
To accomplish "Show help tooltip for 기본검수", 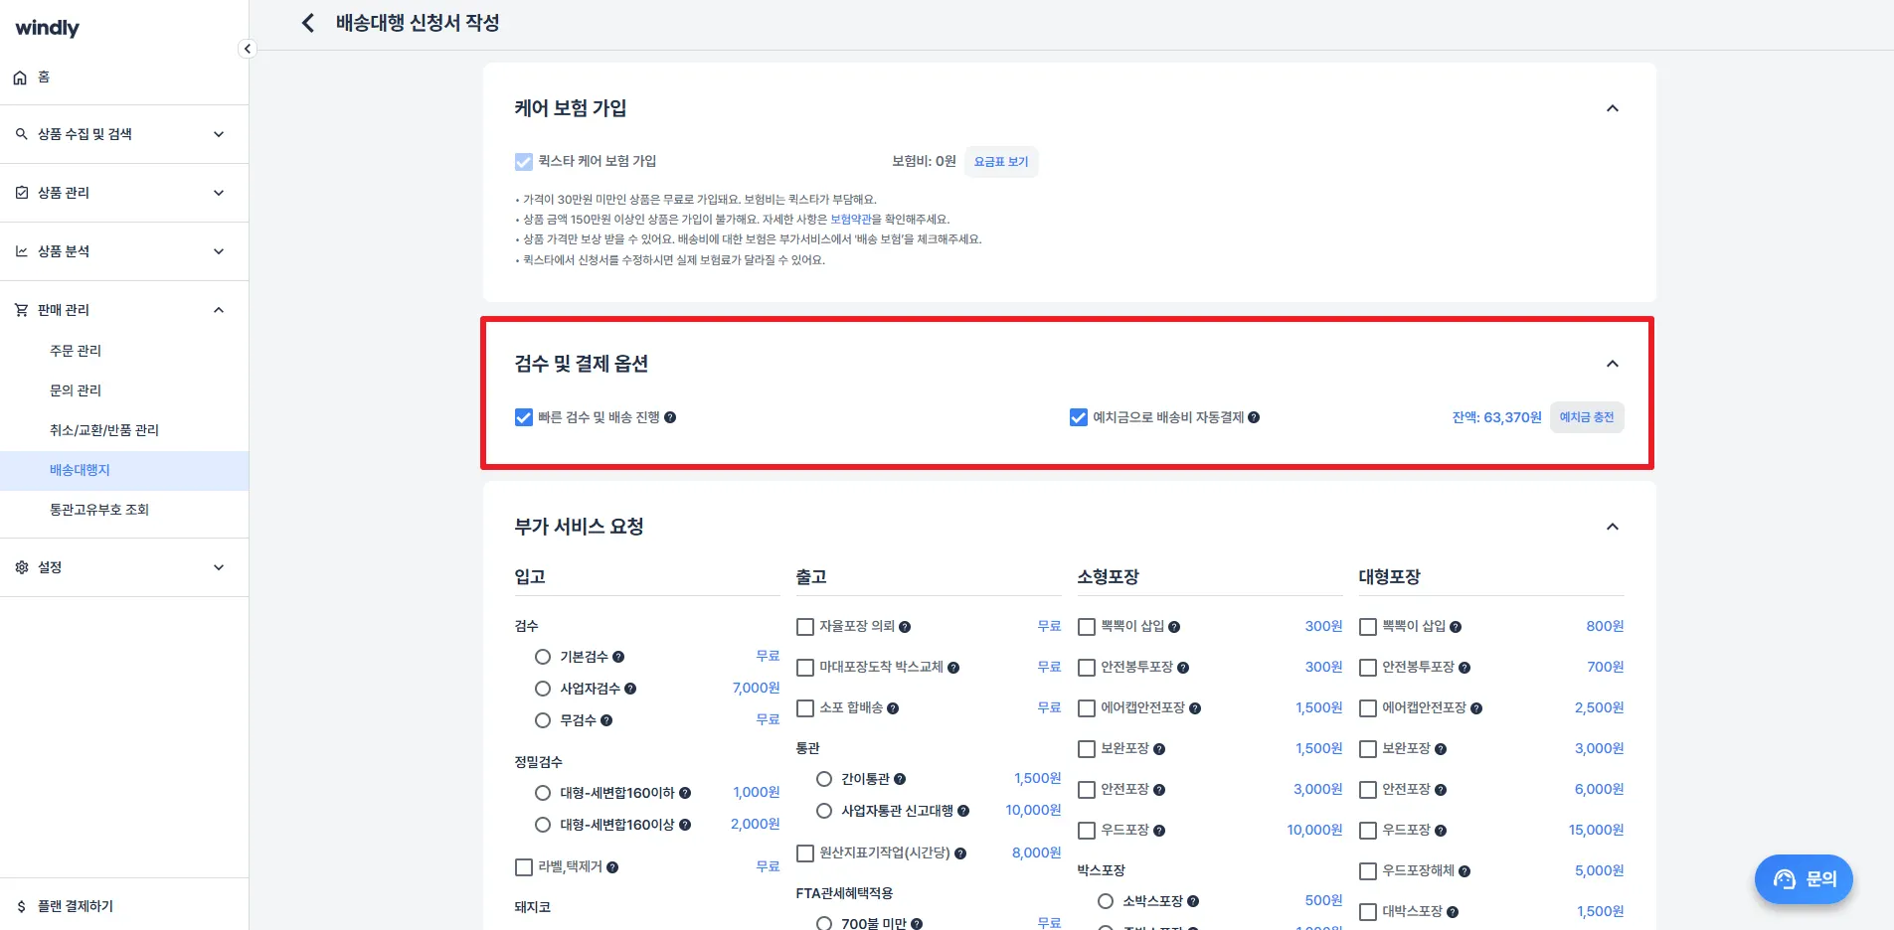I will (x=618, y=657).
